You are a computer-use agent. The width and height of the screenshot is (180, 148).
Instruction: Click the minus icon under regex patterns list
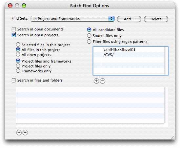click(103, 81)
